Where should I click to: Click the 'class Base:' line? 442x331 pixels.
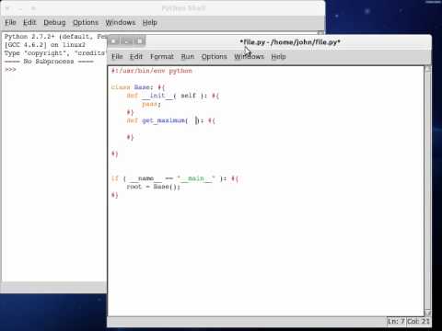(x=138, y=87)
